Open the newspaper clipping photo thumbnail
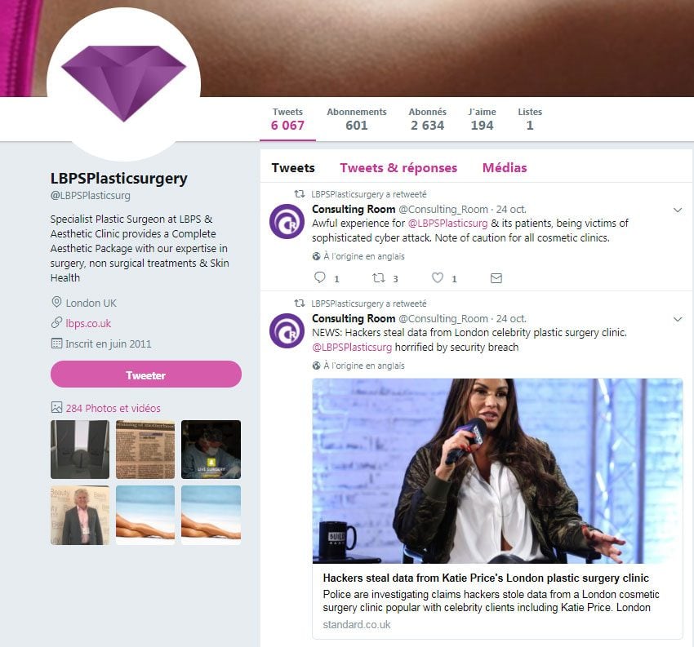 [x=145, y=450]
